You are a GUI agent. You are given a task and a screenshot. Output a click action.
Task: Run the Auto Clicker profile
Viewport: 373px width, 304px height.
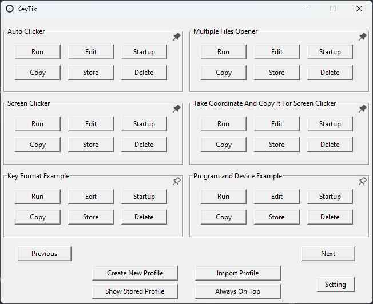38,52
